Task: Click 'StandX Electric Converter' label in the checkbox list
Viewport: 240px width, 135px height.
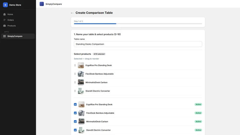Action: [x=98, y=130]
